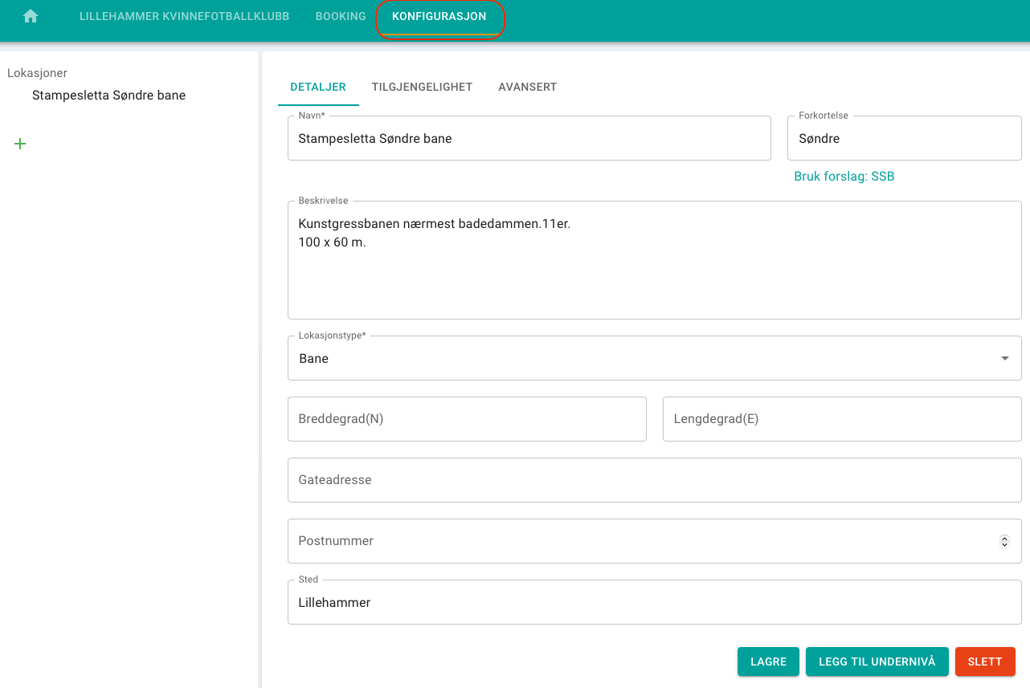Image resolution: width=1030 pixels, height=688 pixels.
Task: Focus the Breddegrad(N) field
Action: pyautogui.click(x=467, y=419)
